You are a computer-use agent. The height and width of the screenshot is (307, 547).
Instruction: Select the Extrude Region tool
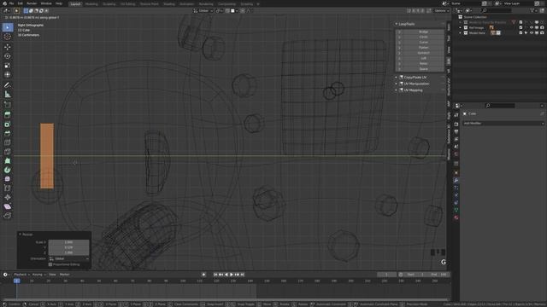[x=8, y=115]
